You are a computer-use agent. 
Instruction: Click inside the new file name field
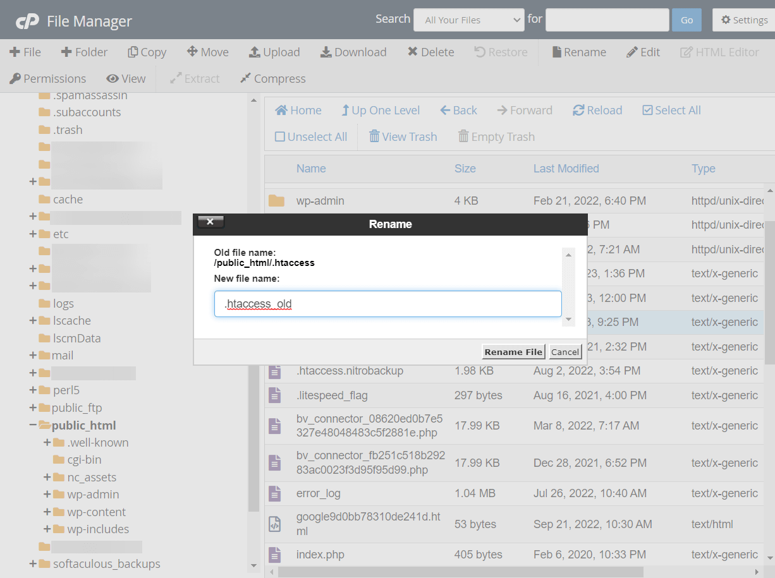(387, 304)
